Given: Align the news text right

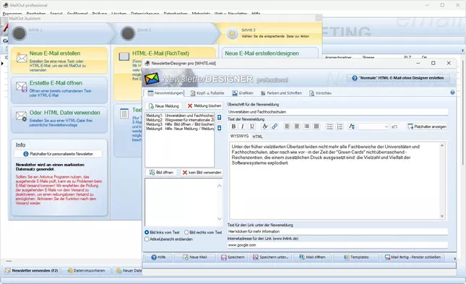Looking at the screenshot, I should 306,126.
